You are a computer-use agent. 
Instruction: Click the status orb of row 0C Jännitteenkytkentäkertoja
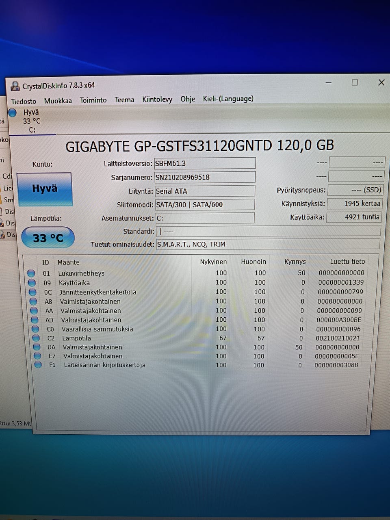[x=32, y=292]
